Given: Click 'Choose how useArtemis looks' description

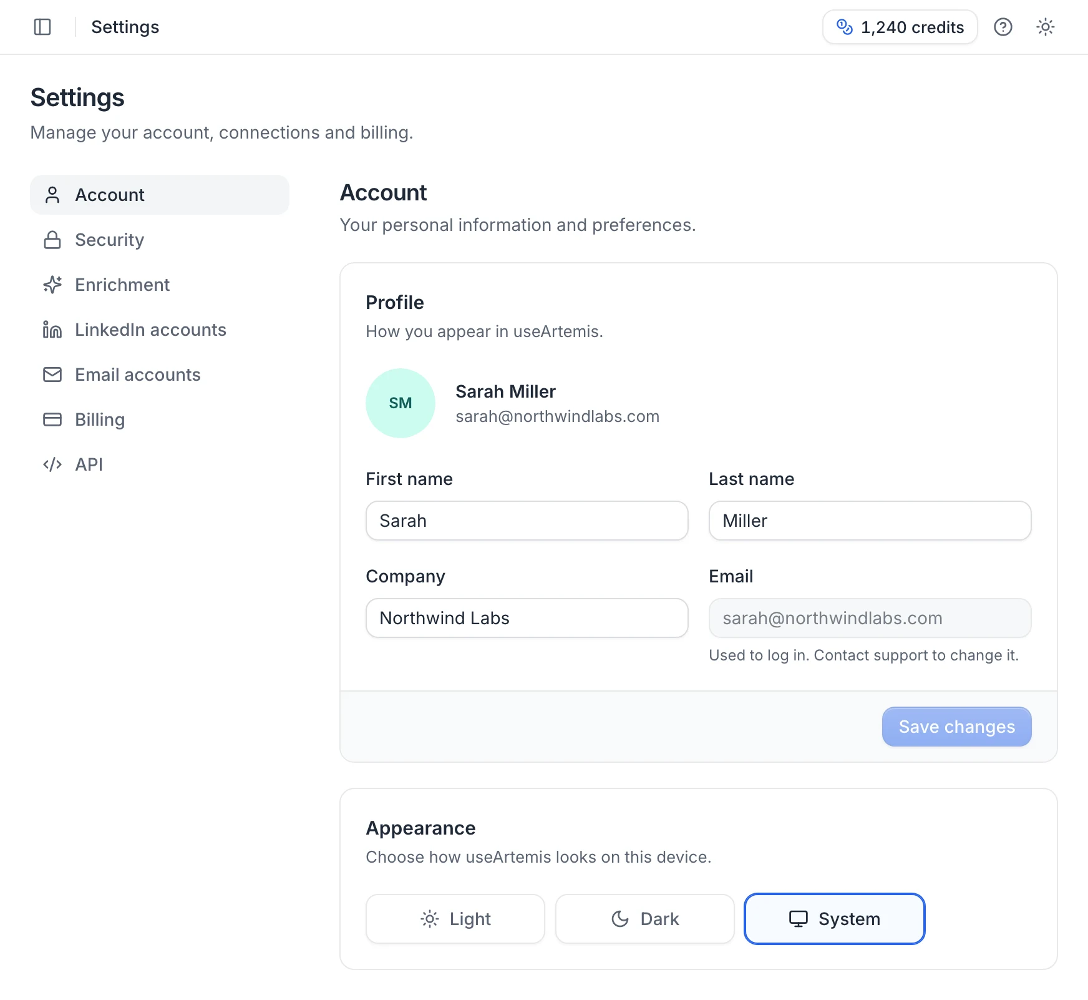Looking at the screenshot, I should click(538, 857).
